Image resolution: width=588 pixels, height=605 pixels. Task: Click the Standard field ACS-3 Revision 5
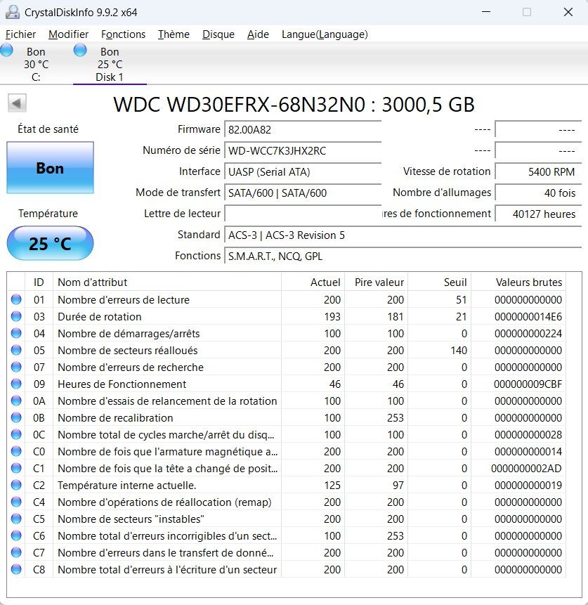[x=403, y=235]
